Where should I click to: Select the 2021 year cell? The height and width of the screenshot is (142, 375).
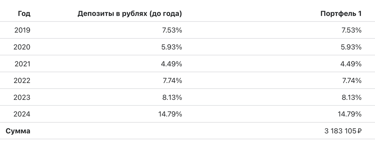pos(22,64)
